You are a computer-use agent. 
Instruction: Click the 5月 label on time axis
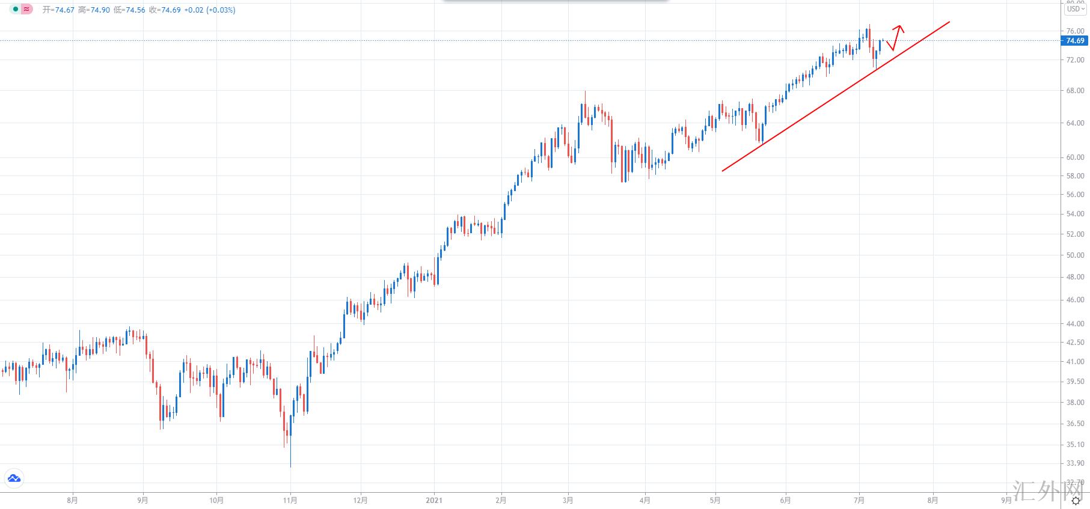tap(715, 500)
